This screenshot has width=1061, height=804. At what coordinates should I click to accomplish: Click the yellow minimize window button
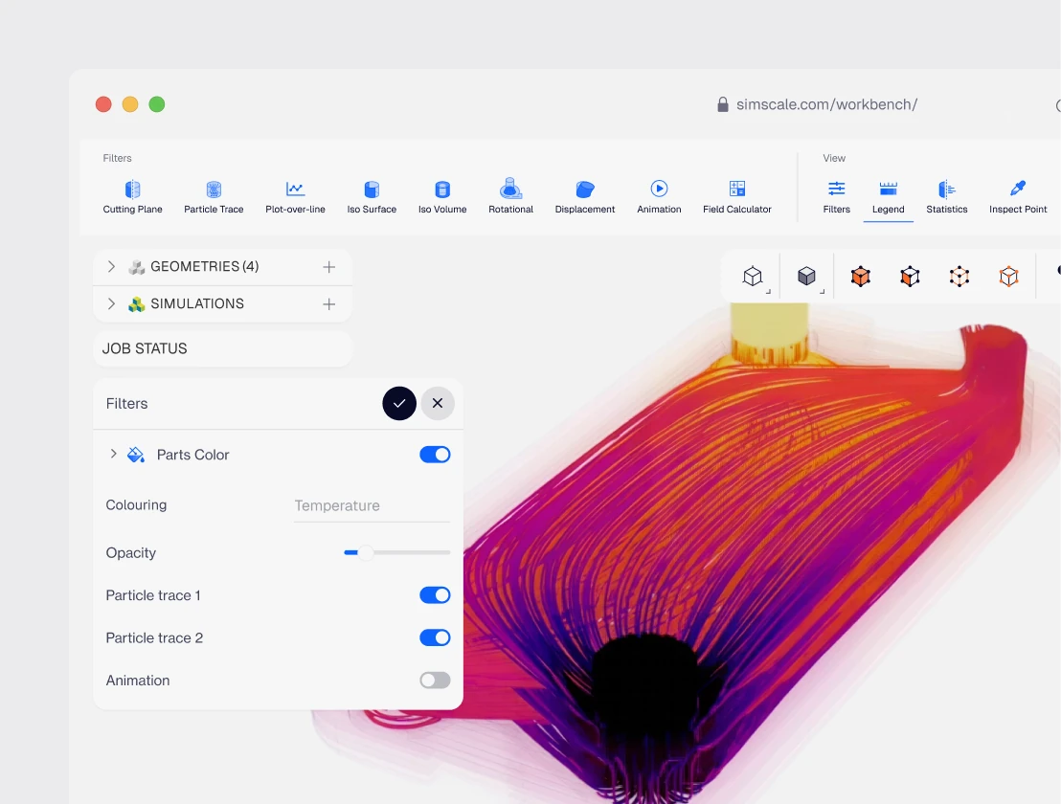pyautogui.click(x=130, y=104)
